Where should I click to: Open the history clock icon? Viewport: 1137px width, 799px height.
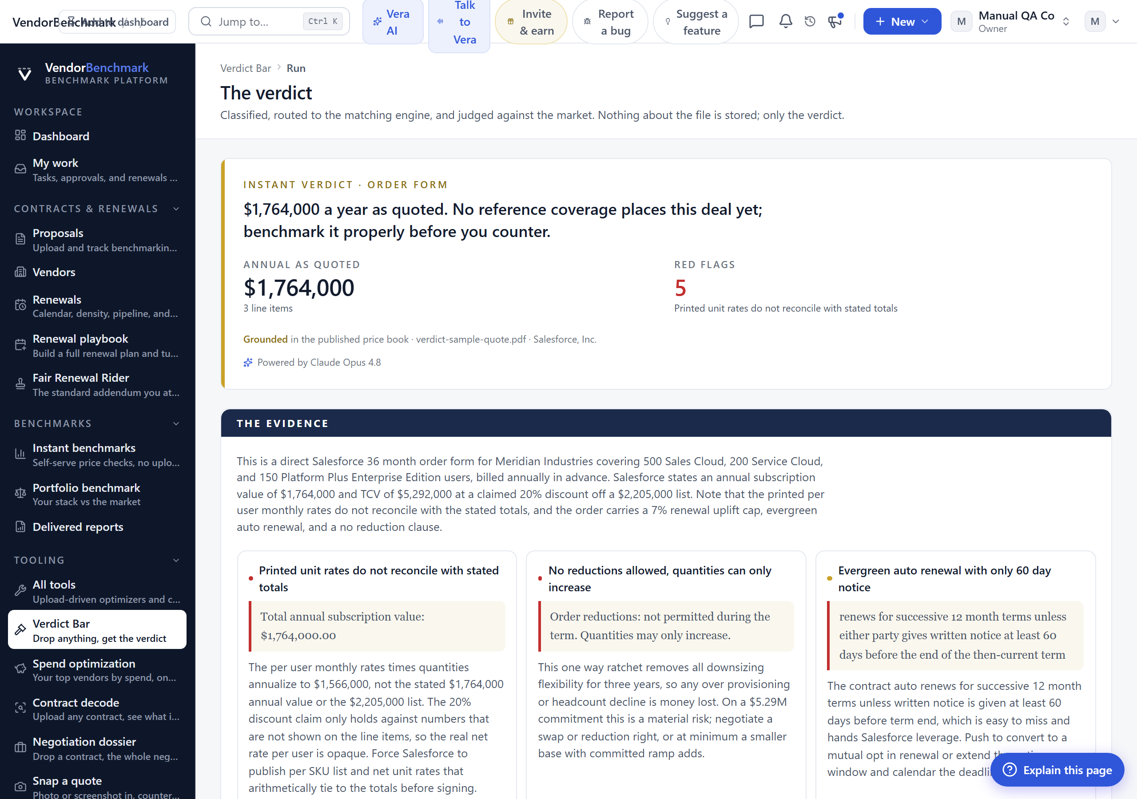coord(810,21)
